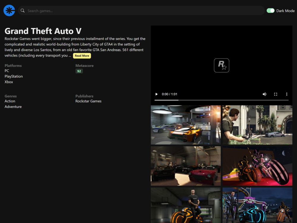The width and height of the screenshot is (297, 223).
Task: Click the Grand Theft Auto V heading
Action: [43, 31]
